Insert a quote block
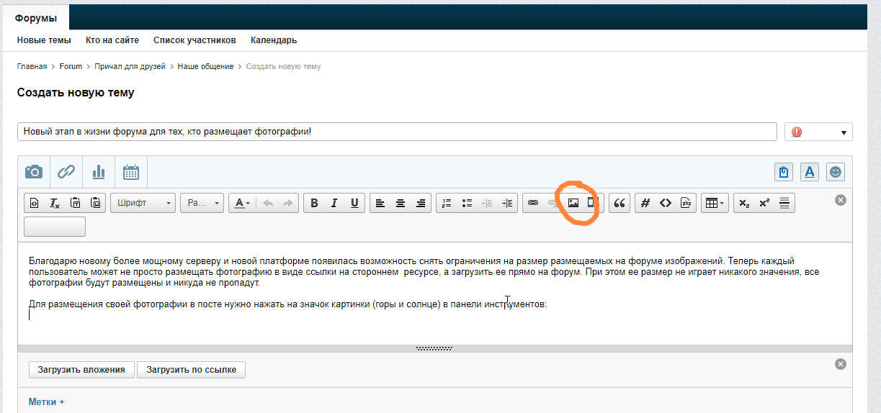 click(619, 203)
